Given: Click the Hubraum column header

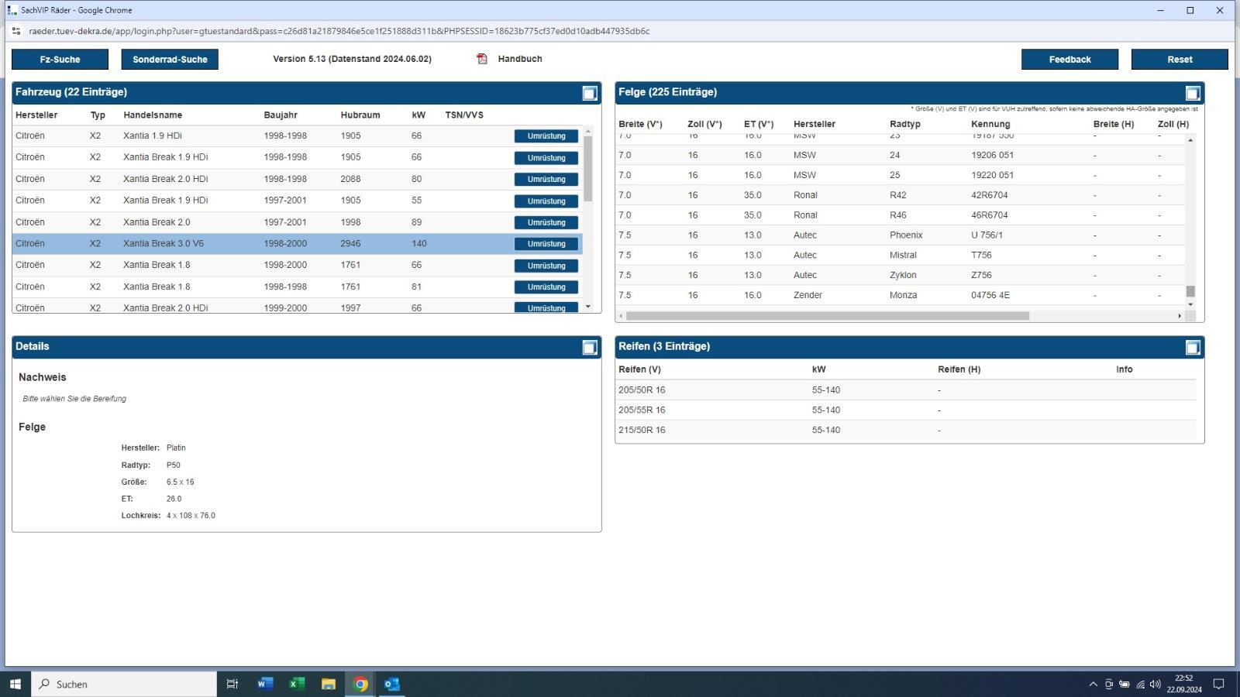Looking at the screenshot, I should [x=360, y=115].
